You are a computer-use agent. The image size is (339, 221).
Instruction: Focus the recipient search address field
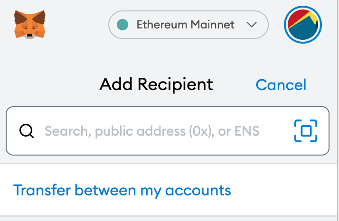pos(168,131)
